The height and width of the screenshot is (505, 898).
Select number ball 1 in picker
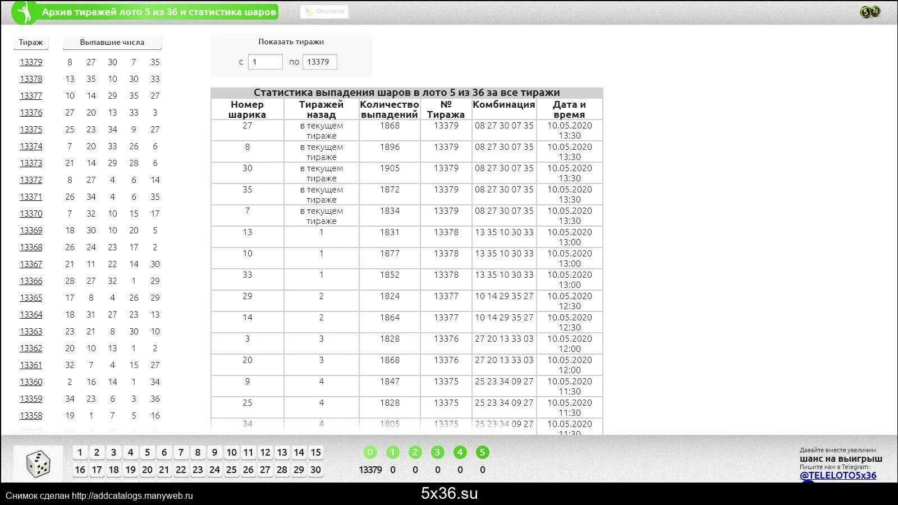coord(80,452)
